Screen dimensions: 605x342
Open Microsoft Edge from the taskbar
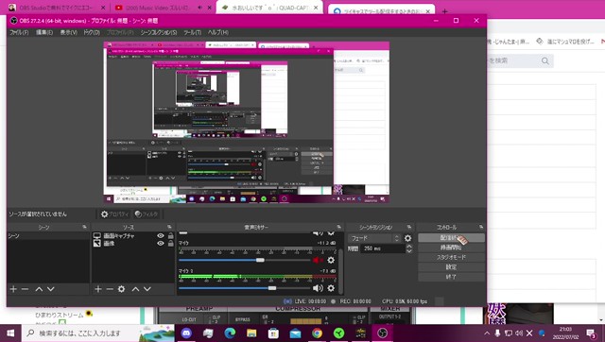[x=230, y=333]
